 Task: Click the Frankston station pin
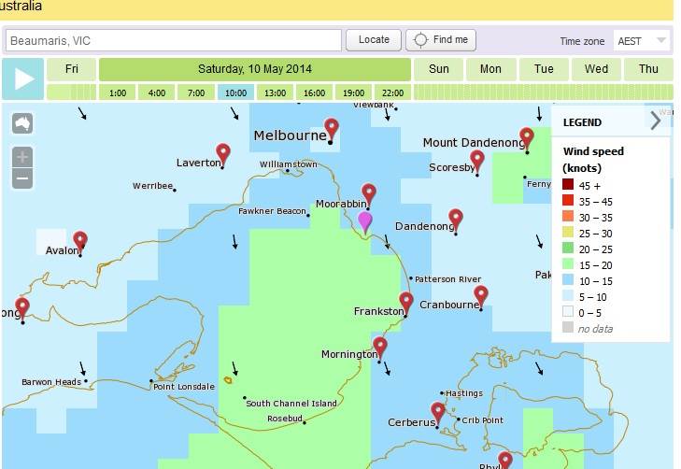(x=406, y=302)
